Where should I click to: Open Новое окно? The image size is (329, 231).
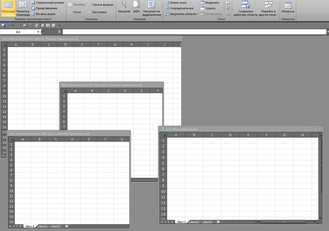pos(176,2)
